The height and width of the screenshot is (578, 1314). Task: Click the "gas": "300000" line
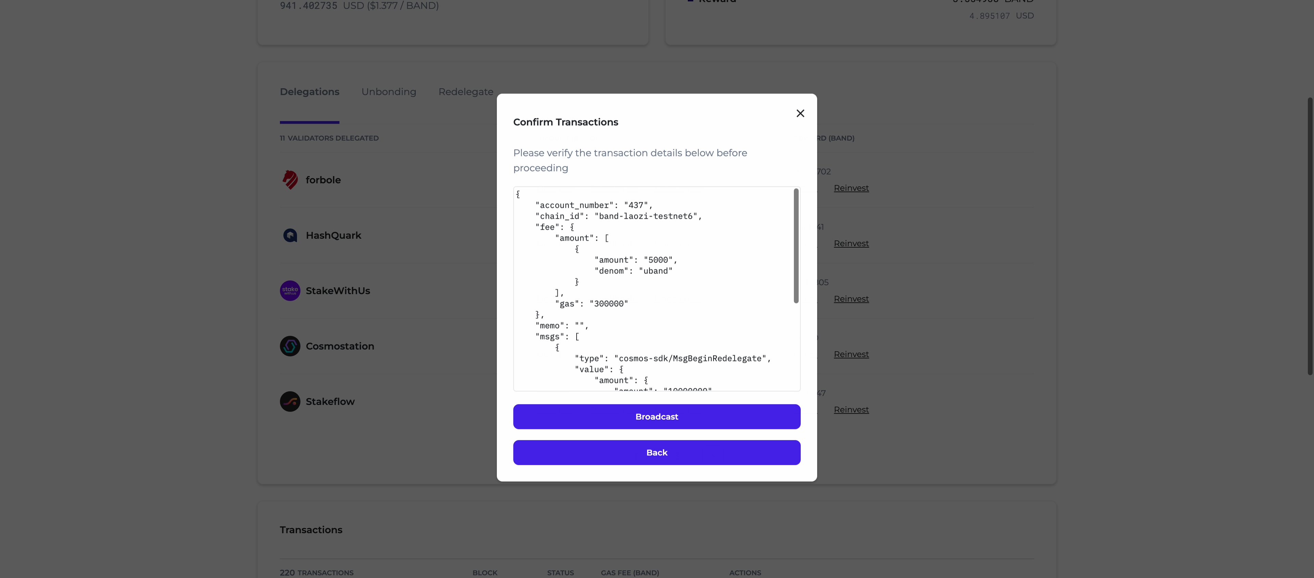(x=591, y=303)
